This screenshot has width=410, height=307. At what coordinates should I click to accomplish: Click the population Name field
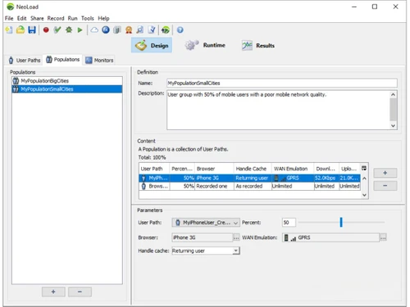pos(282,83)
